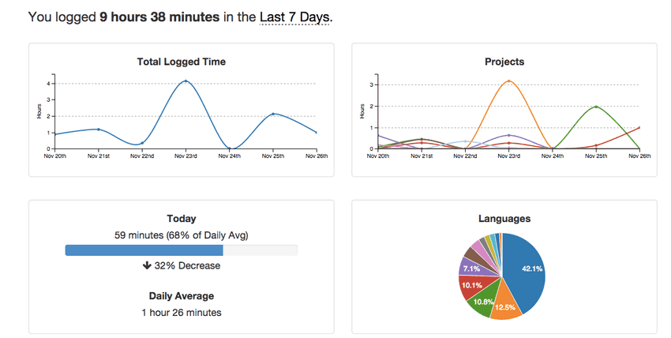
Task: Click the blue Today progress bar
Action: pos(144,250)
